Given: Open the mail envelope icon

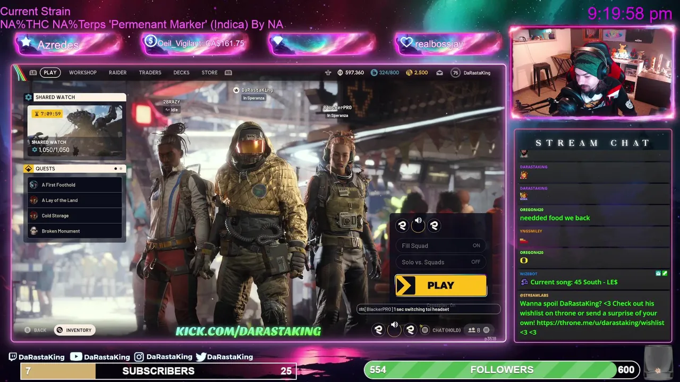Looking at the screenshot, I should click(x=439, y=73).
